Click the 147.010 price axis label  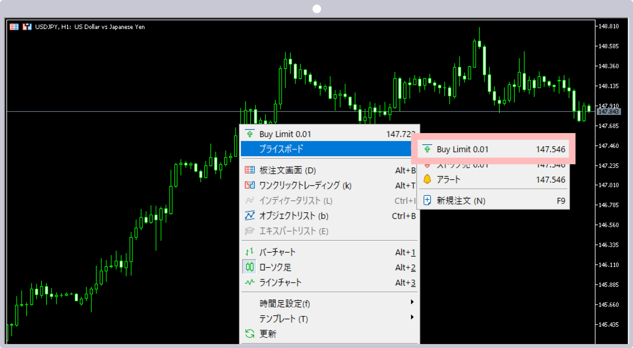(x=608, y=185)
